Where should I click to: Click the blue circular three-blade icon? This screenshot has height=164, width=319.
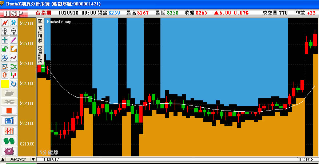coord(5,57)
